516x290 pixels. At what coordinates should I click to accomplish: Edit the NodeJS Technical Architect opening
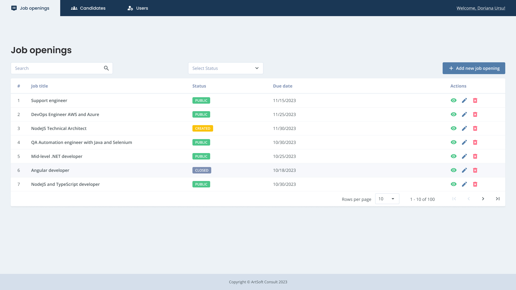(x=464, y=128)
